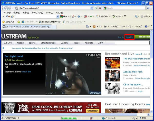
Task: Open the Bud Light Hotel link
Action: pos(14,56)
